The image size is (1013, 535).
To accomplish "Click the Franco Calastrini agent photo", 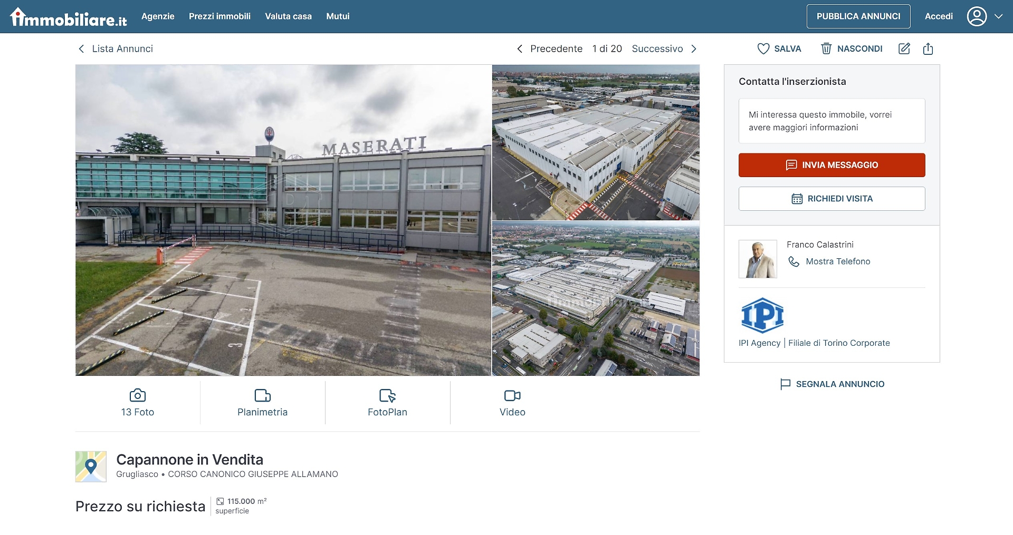I will [x=758, y=259].
